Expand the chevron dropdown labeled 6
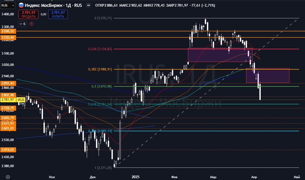 click(22, 24)
